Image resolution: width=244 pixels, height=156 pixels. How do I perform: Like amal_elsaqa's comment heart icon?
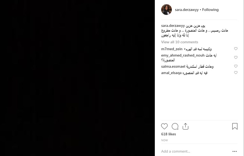(x=236, y=72)
